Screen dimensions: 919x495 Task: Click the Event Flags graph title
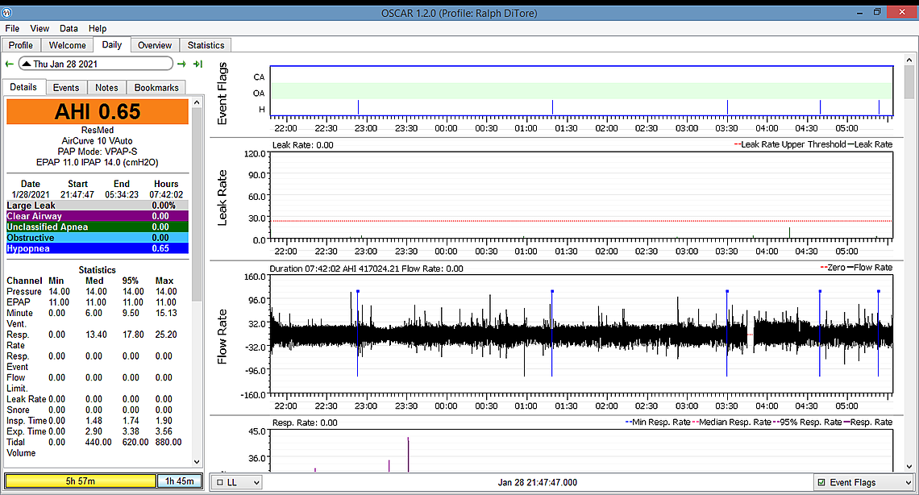pyautogui.click(x=222, y=94)
